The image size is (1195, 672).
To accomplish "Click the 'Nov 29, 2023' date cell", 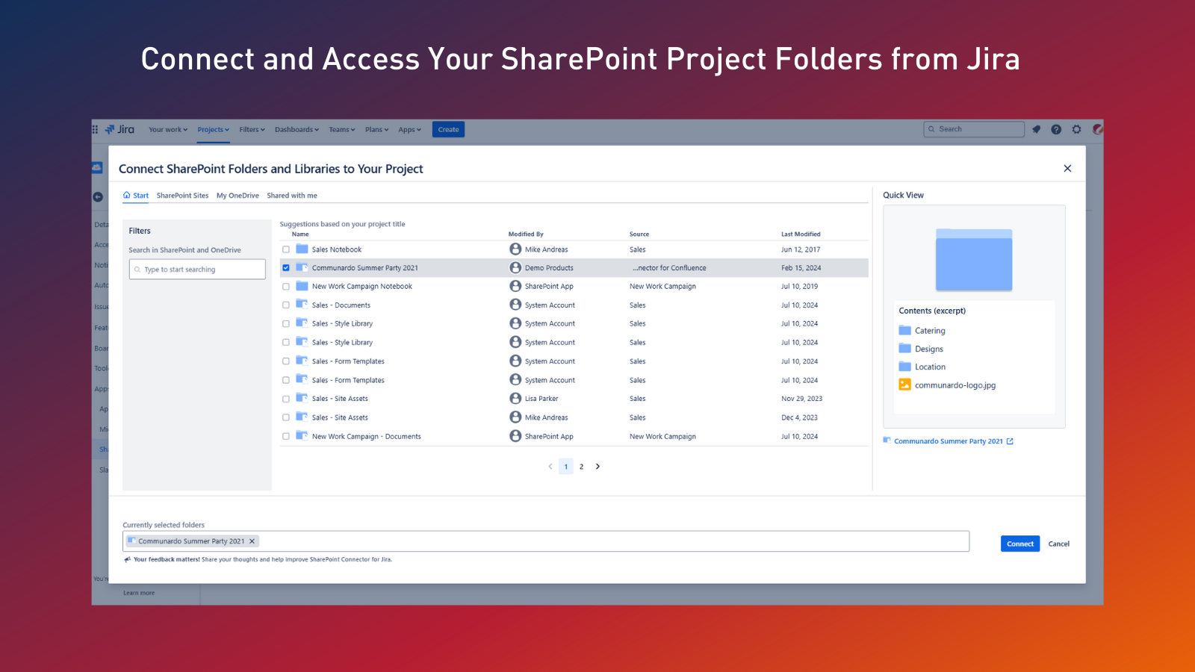I will 801,399.
